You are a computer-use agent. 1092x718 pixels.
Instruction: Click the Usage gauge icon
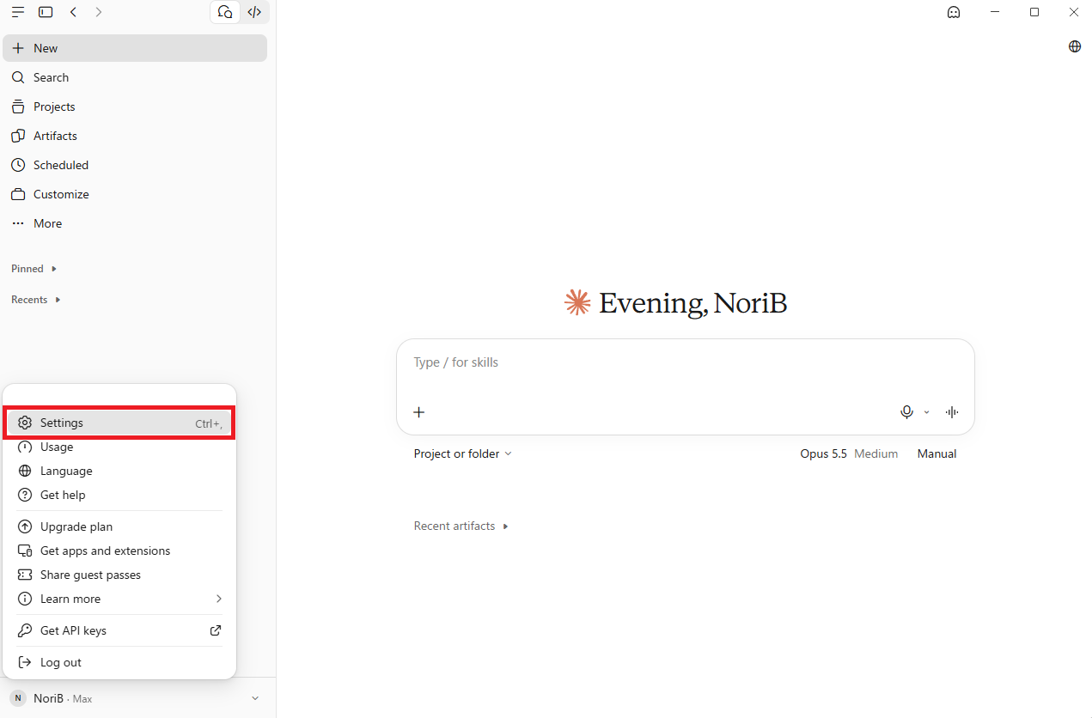pyautogui.click(x=25, y=447)
